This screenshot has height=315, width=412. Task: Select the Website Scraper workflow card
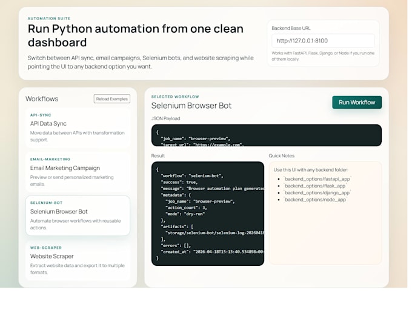pos(78,260)
